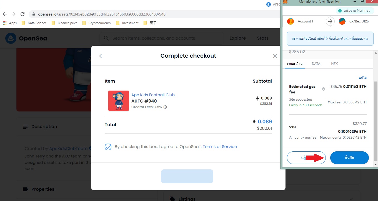The width and height of the screenshot is (378, 201).
Task: Click the แก้ไข edit gas fee link
Action: [363, 78]
